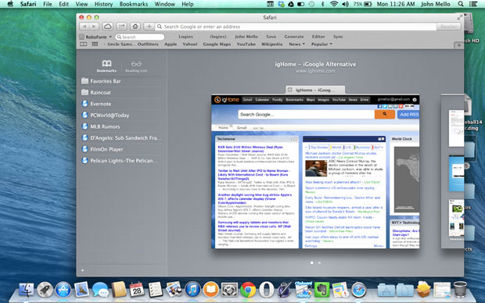485x303 pixels.
Task: Open App Store from the Dock
Action: pyautogui.click(x=63, y=290)
